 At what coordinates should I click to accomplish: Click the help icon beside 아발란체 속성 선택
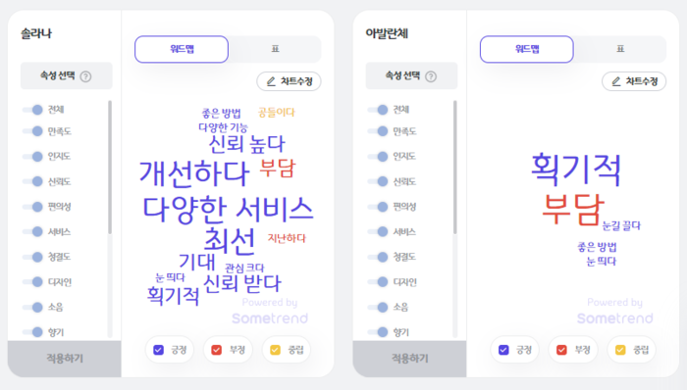point(431,76)
